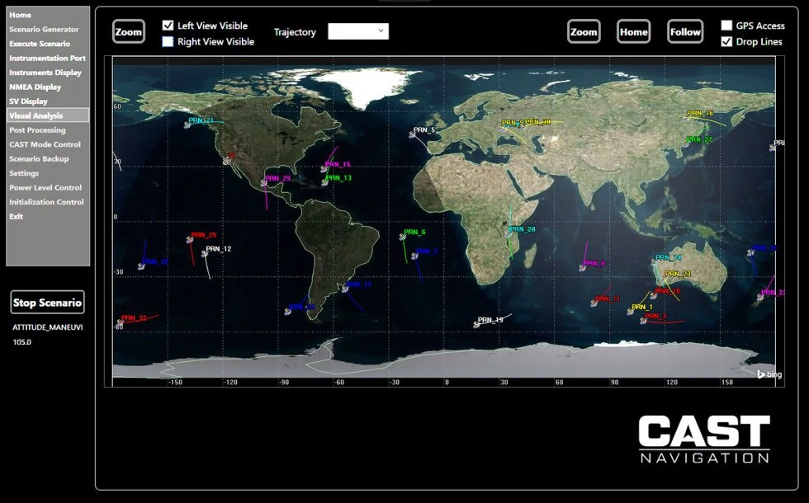Uncheck the Left View Visible checkbox
809x503 pixels.
click(168, 26)
